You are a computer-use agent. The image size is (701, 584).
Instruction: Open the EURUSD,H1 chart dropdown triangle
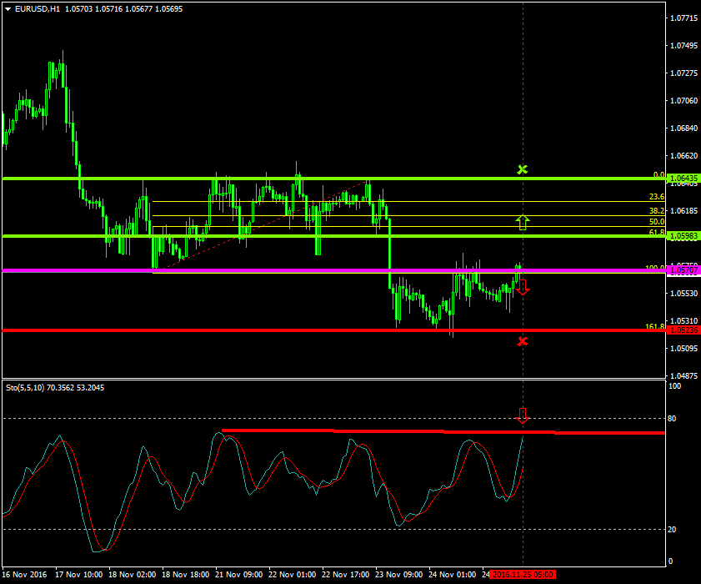pyautogui.click(x=8, y=8)
